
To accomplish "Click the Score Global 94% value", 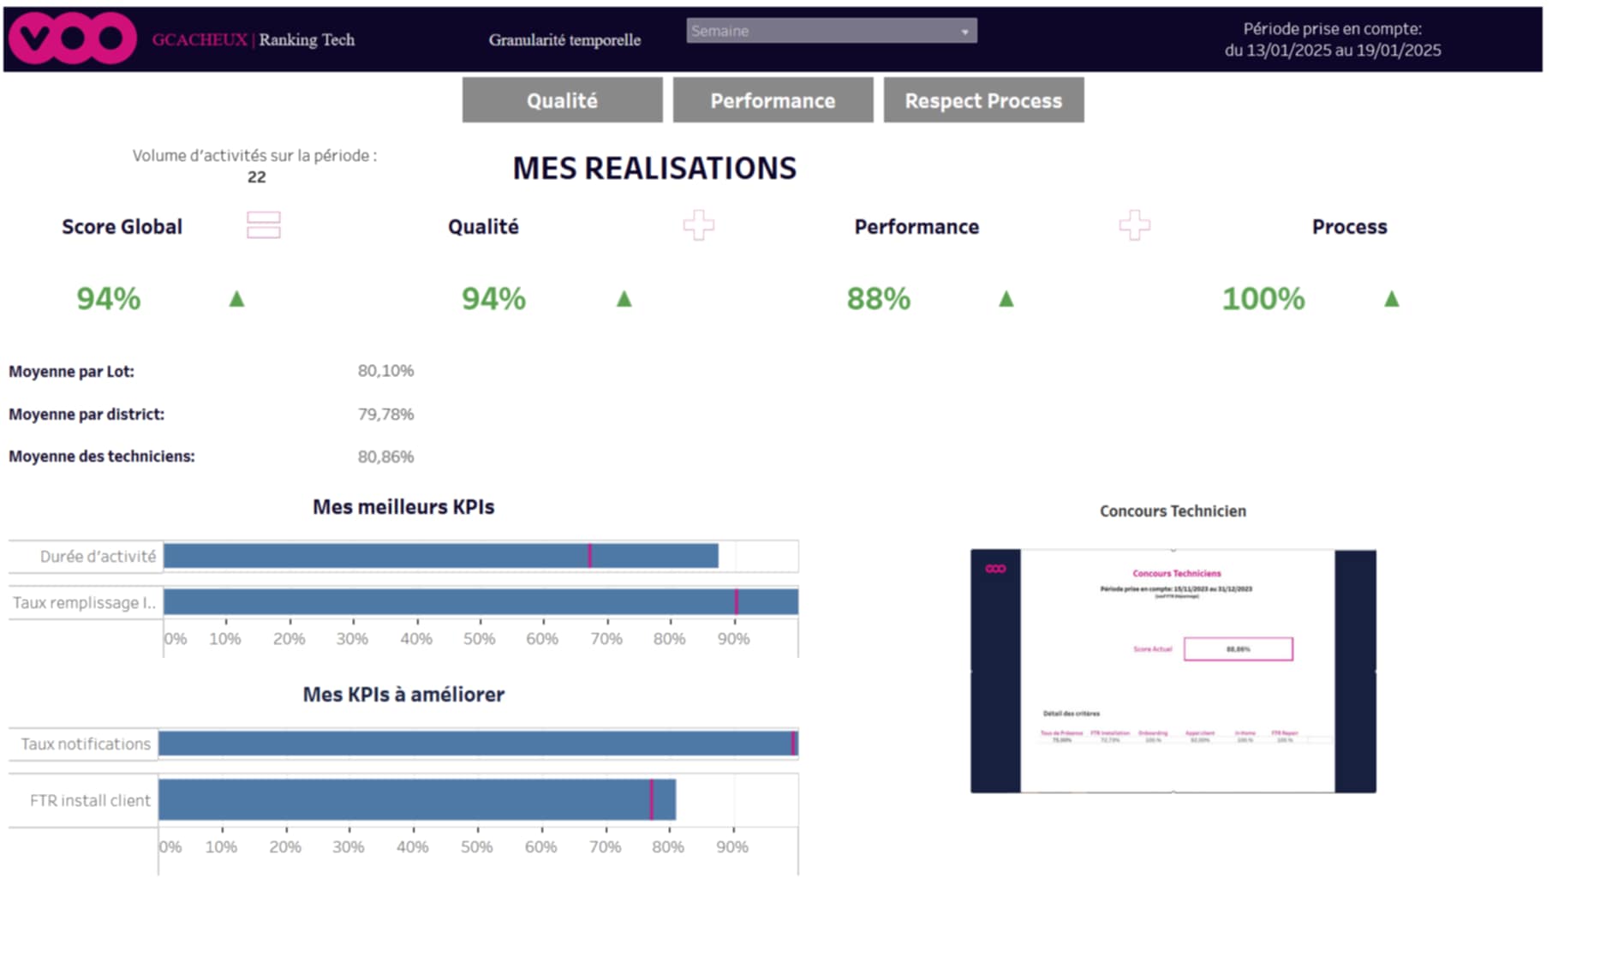I will click(109, 299).
